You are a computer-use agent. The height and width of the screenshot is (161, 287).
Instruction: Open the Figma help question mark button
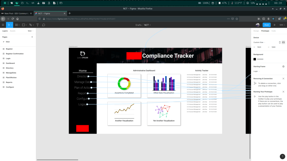coord(282,156)
